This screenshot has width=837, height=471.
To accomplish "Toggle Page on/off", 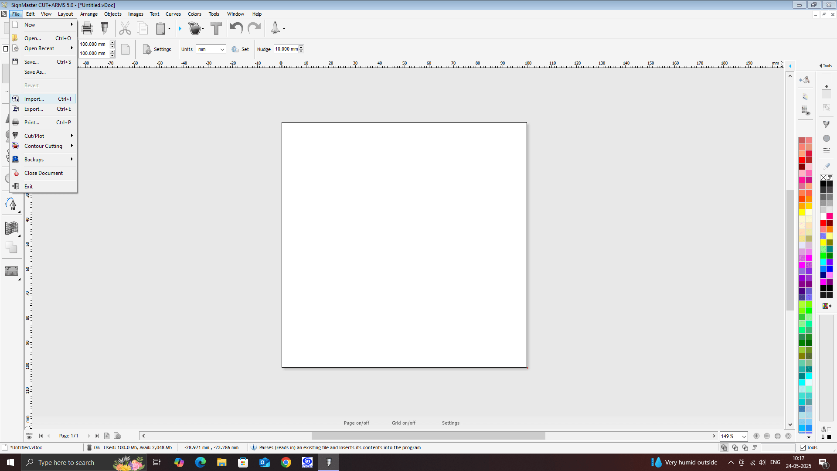I will (356, 423).
